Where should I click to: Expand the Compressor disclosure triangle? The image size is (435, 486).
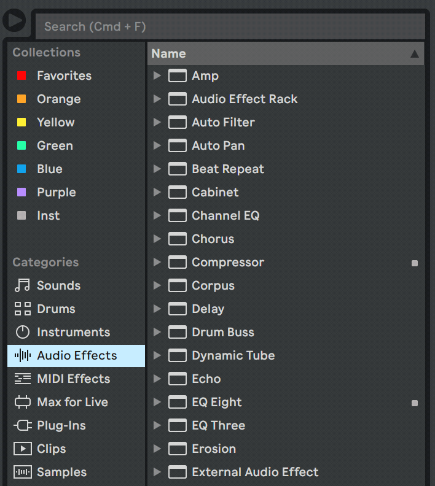(157, 262)
